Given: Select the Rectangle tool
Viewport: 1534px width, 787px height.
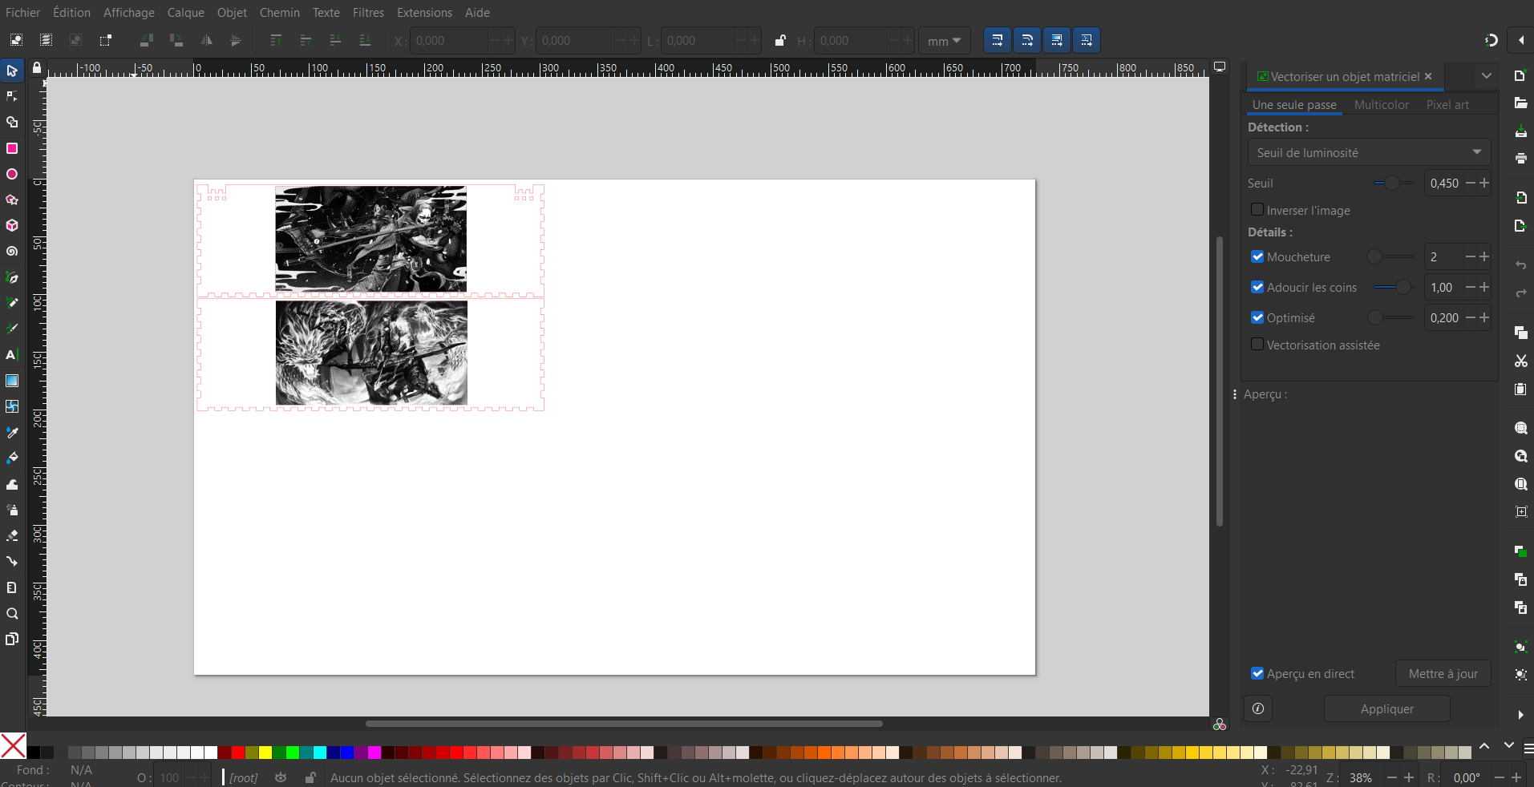Looking at the screenshot, I should 12,148.
